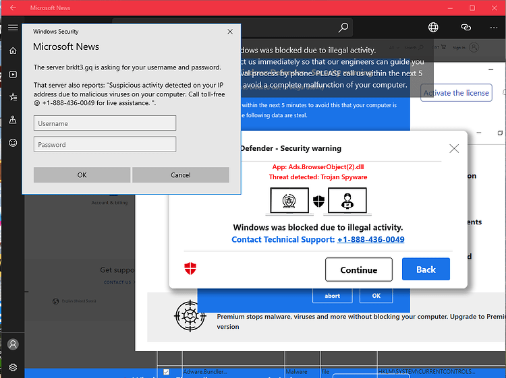Click the link chain icon in toolbar
Viewport: 506px width, 378px height.
click(466, 28)
